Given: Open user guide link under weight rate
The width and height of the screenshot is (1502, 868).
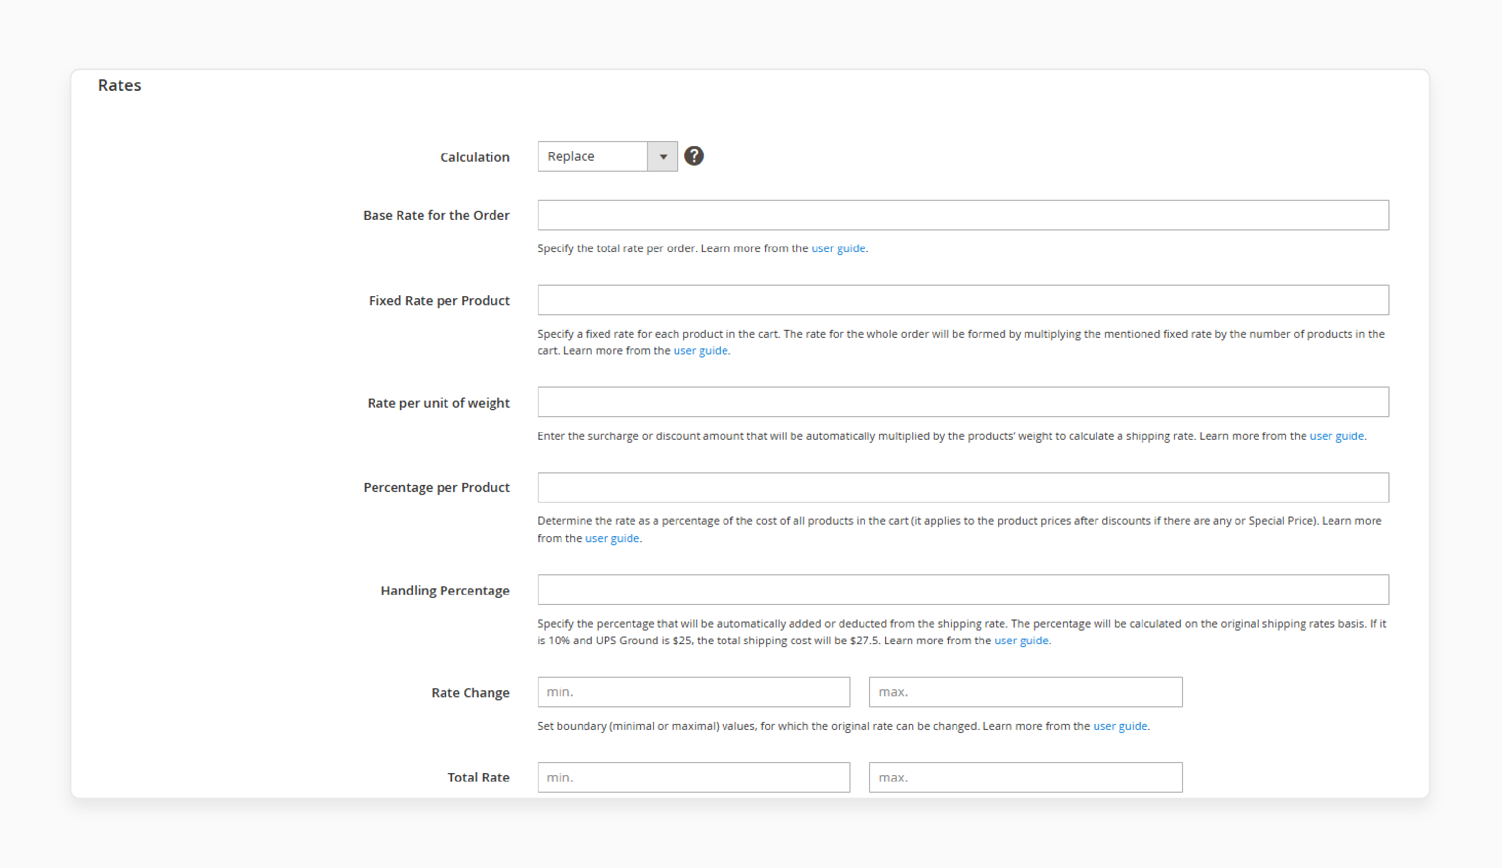Looking at the screenshot, I should [1336, 436].
